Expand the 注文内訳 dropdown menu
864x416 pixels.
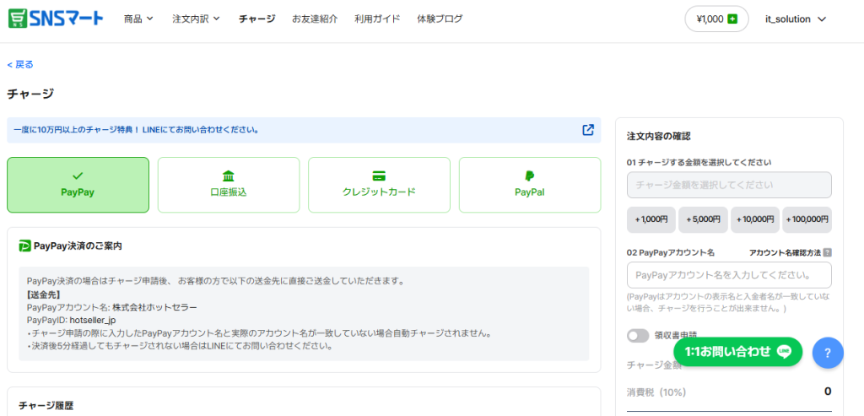point(196,19)
